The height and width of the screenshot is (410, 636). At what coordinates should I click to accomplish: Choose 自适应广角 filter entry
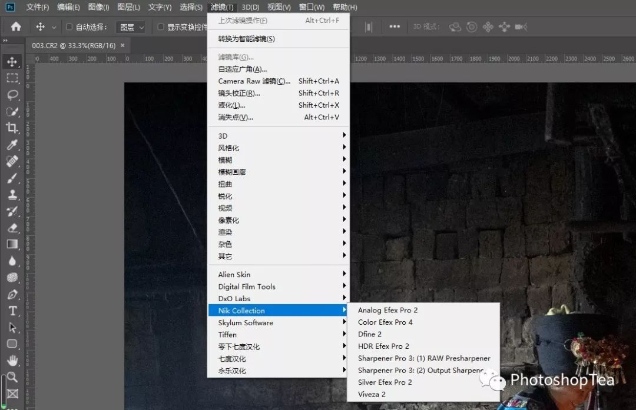[x=278, y=69]
